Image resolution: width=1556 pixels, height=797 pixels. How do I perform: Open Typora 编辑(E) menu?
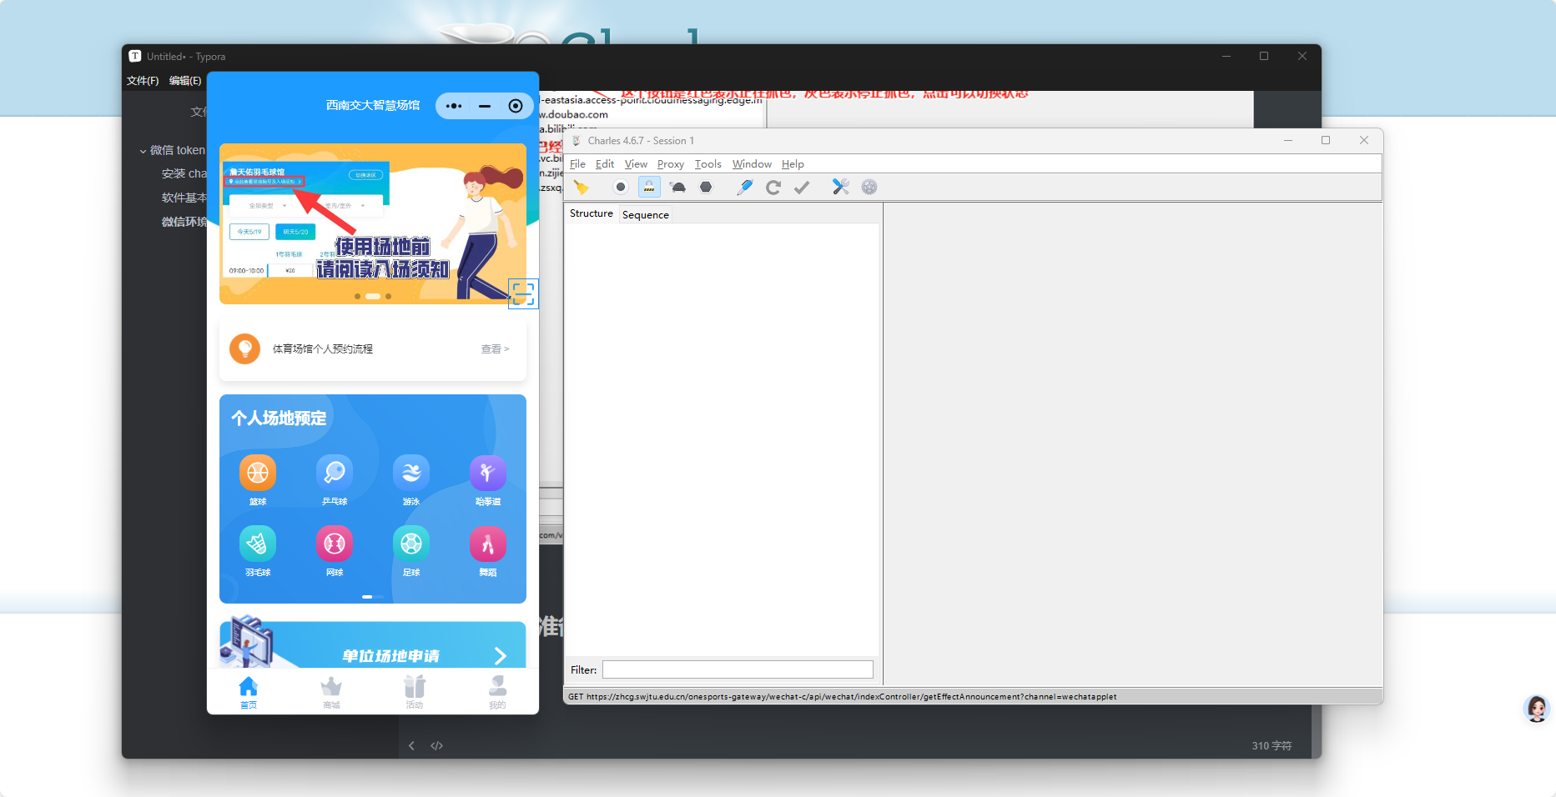pos(185,81)
